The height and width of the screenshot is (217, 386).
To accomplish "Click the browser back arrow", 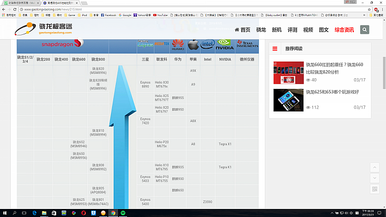I will pos(3,9).
